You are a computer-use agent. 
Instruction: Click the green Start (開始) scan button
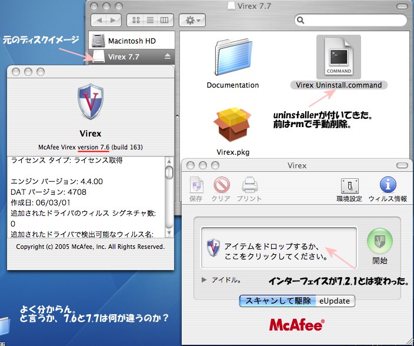coord(380,241)
